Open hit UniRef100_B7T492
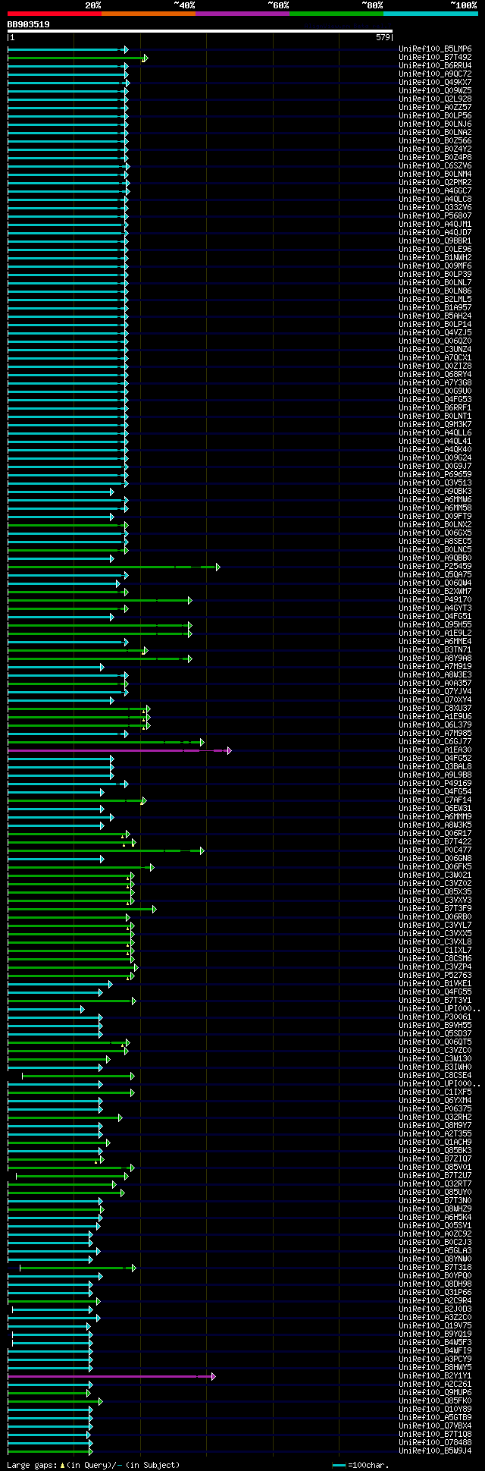Screen dimensions: 485x1471 (x=435, y=58)
